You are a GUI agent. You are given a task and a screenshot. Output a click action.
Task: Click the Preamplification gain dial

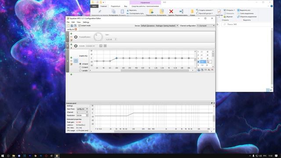[x=98, y=37]
